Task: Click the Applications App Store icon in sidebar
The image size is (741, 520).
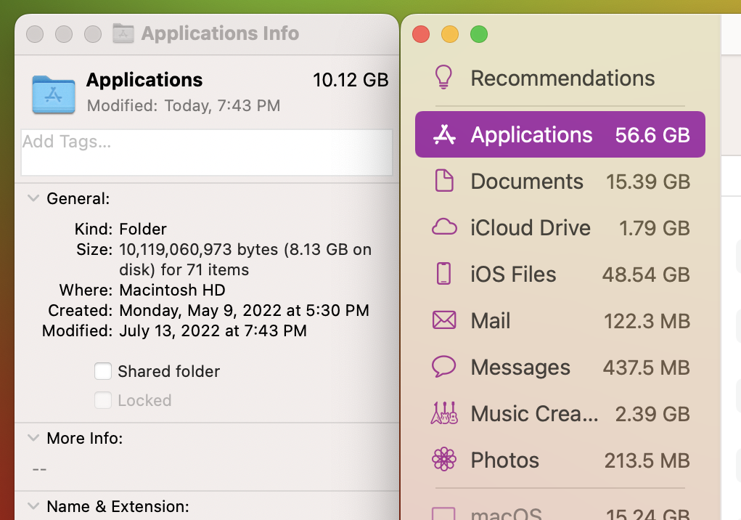Action: pyautogui.click(x=444, y=135)
